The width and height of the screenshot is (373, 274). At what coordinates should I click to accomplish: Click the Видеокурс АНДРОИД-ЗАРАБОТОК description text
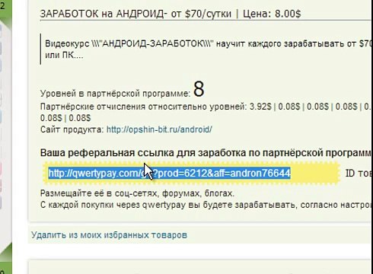coord(208,49)
